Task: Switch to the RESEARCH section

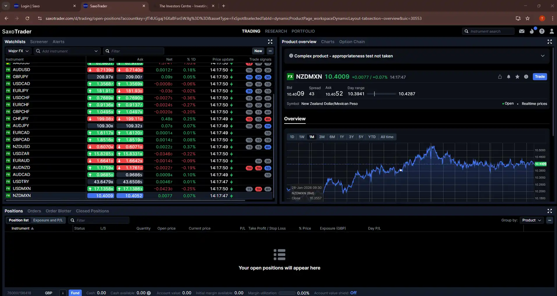Action: click(276, 31)
